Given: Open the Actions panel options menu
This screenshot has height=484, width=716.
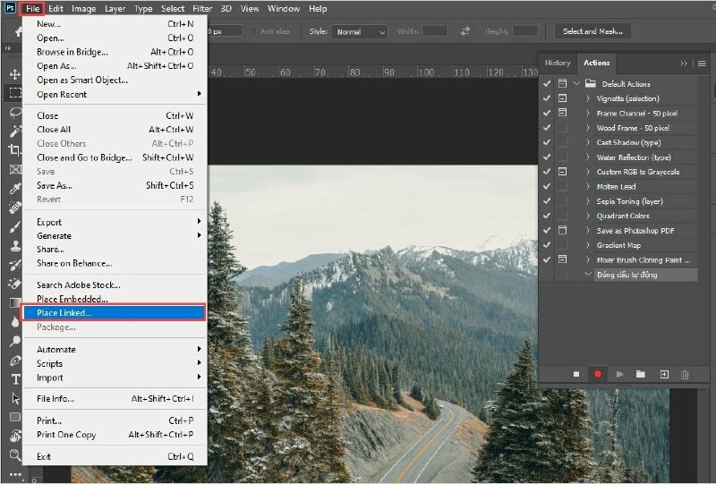Looking at the screenshot, I should tap(702, 64).
